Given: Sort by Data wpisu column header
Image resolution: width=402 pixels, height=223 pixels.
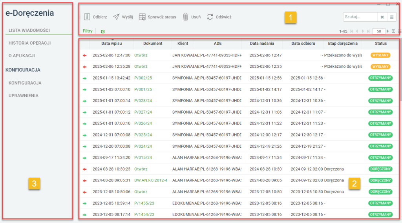Looking at the screenshot, I should (111, 44).
